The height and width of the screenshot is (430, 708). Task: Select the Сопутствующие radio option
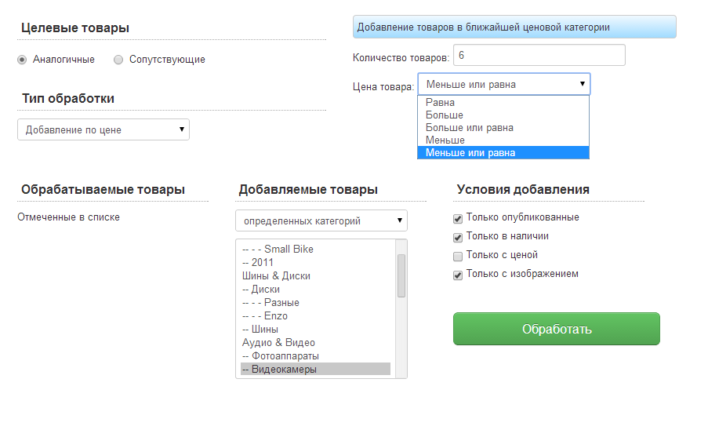point(118,60)
